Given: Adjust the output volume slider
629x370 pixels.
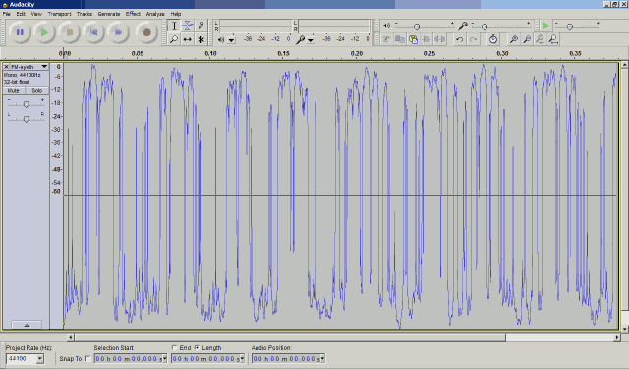Looking at the screenshot, I should 417,26.
